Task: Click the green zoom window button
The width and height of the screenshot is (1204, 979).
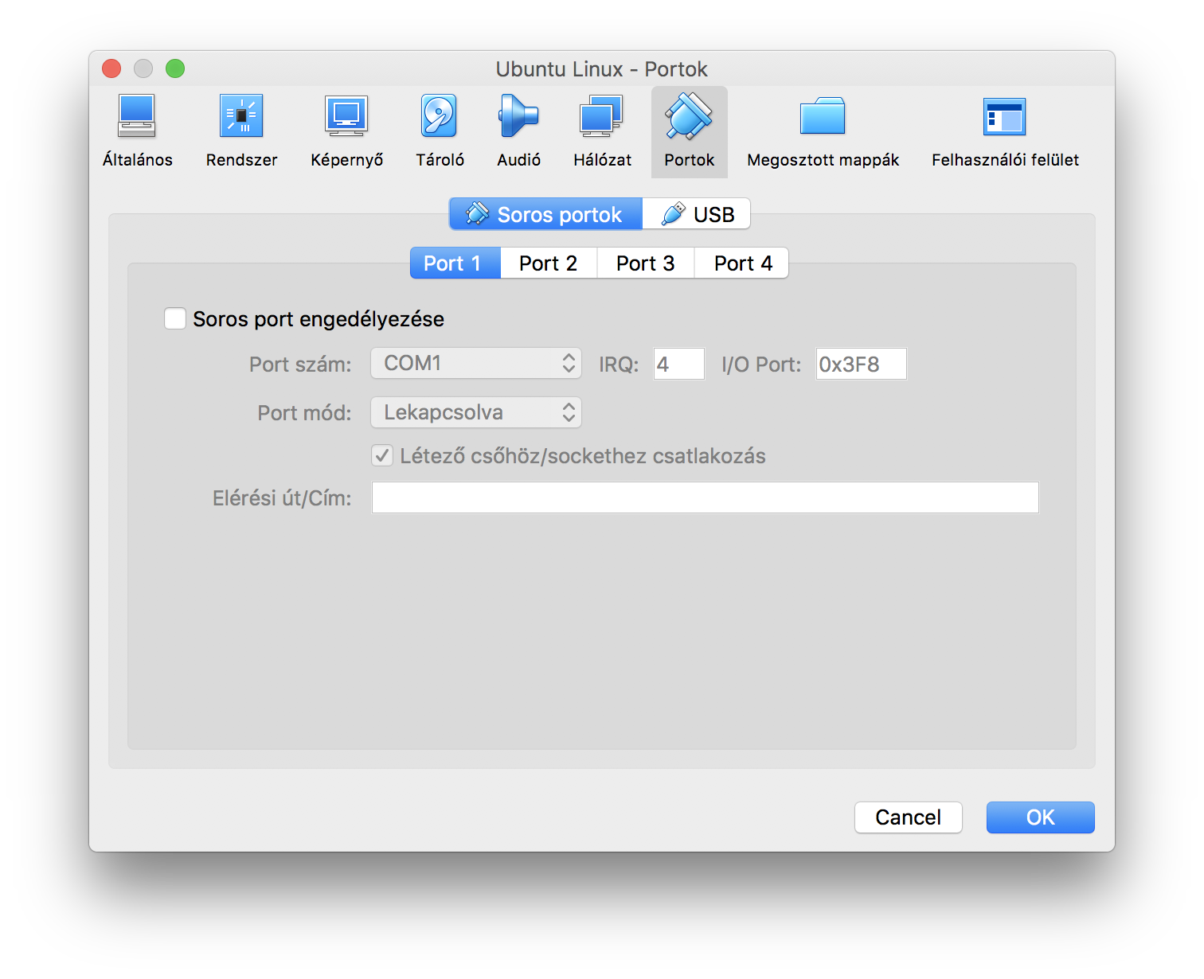Action: [x=175, y=68]
